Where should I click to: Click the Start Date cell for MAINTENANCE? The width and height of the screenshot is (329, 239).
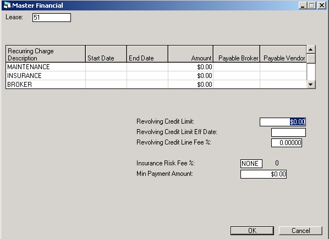pos(106,67)
